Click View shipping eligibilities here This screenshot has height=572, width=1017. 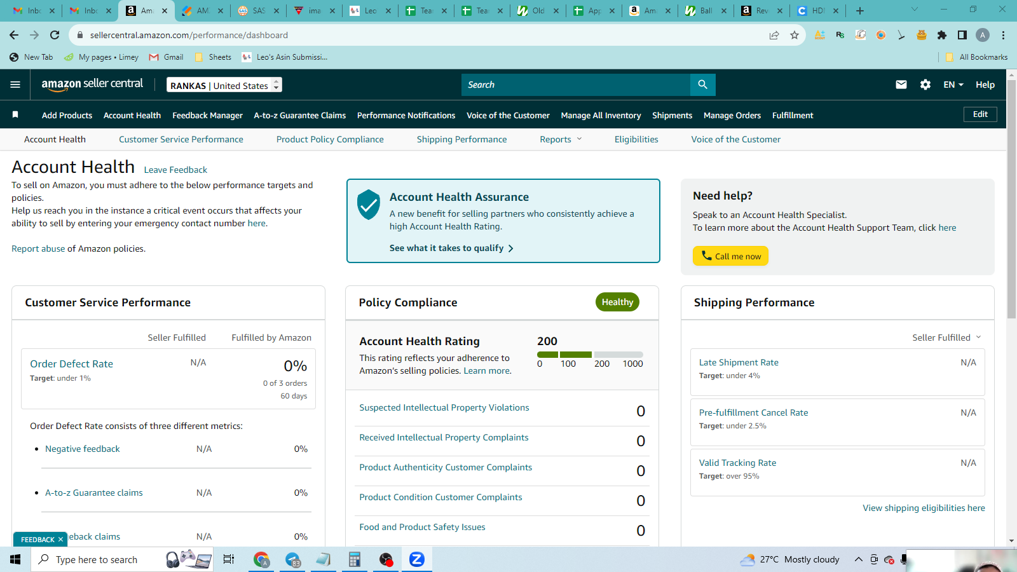click(x=924, y=508)
